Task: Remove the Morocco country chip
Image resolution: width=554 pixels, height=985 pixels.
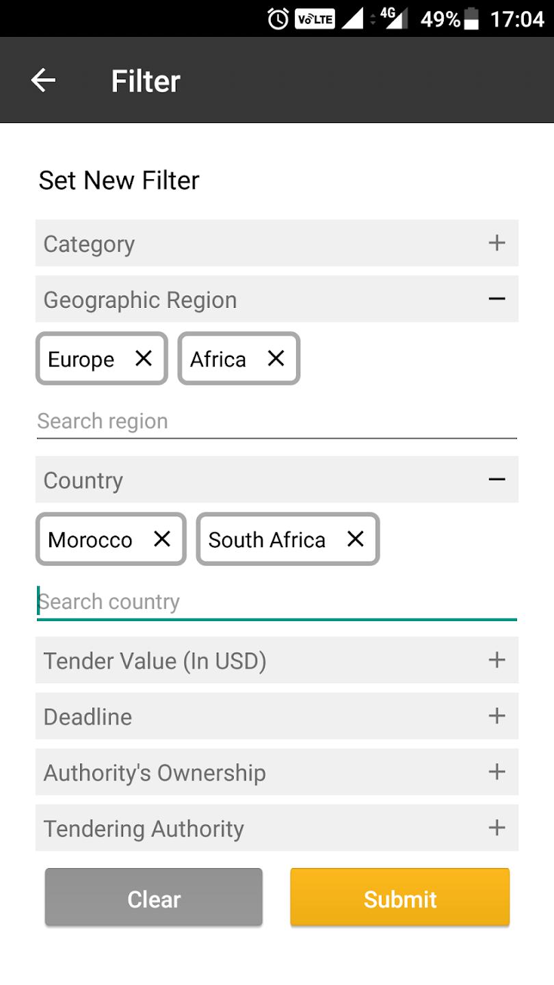Action: [162, 539]
